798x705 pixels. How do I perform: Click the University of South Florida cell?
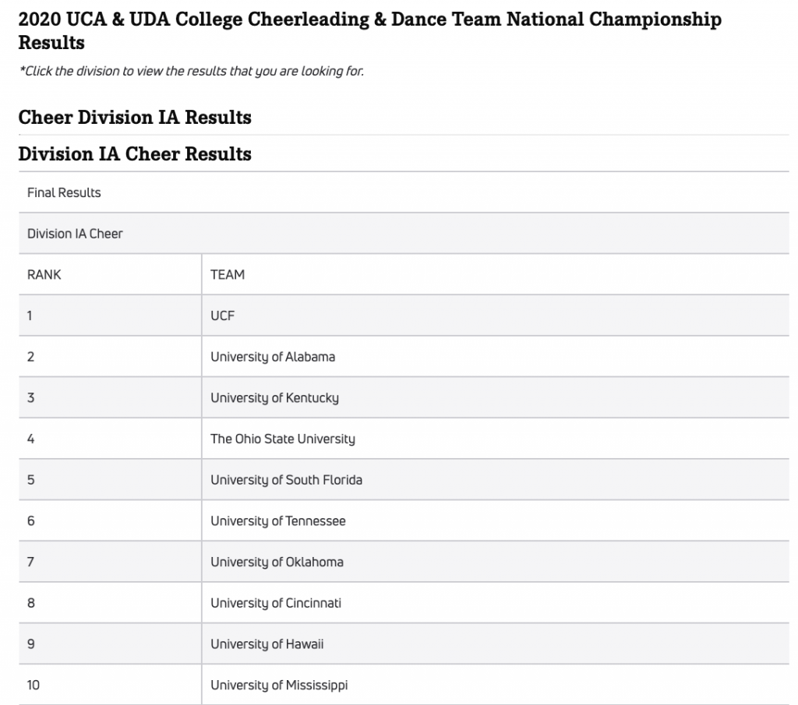[495, 480]
